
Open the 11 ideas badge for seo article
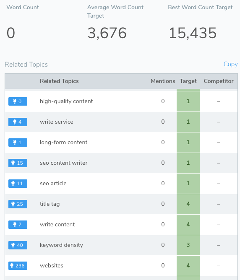click(18, 184)
